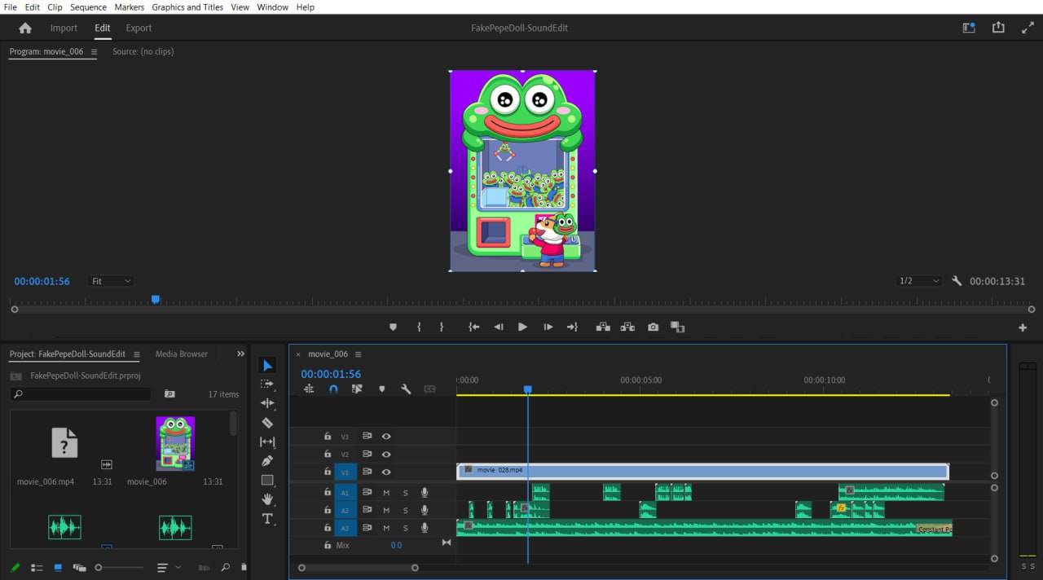Step back one frame

click(x=498, y=327)
